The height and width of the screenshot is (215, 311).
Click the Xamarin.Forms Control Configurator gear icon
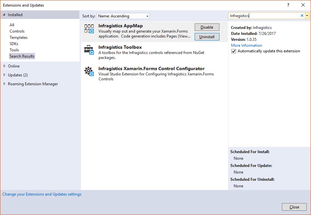89,71
